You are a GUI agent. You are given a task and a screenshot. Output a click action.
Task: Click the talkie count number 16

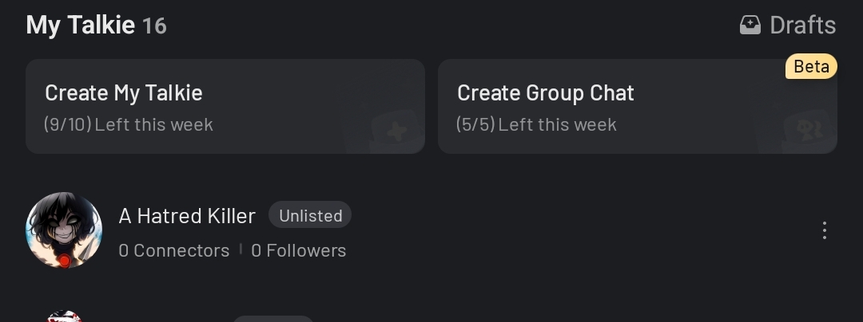155,26
